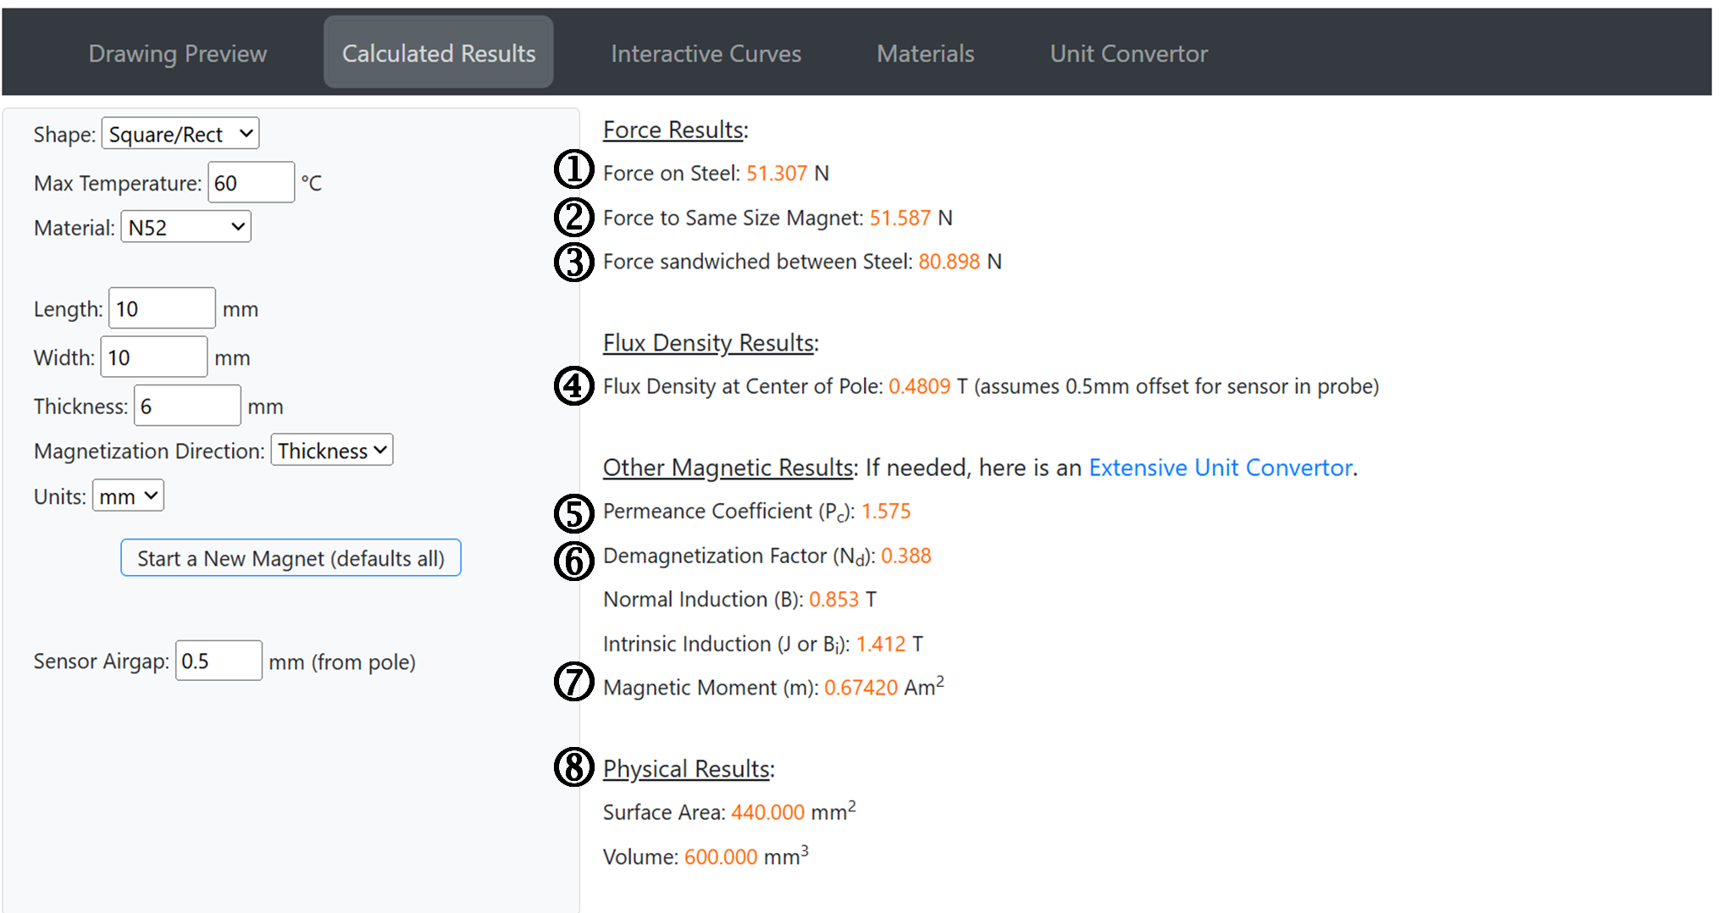Click the circled number 1 marker
This screenshot has height=913, width=1722.
click(x=573, y=169)
